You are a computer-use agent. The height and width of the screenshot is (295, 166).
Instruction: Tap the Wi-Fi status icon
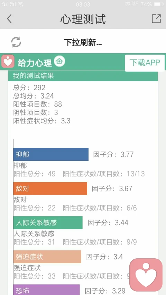click(x=20, y=4)
